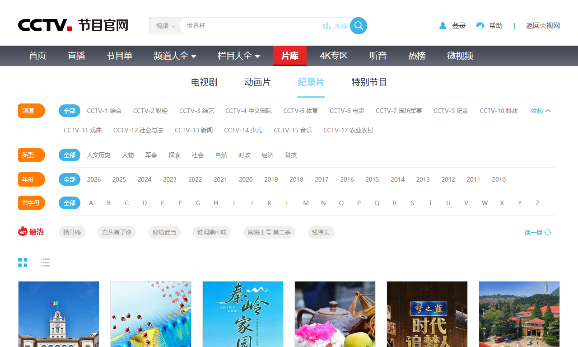This screenshot has height=347, width=578.
Task: Select 全部 in the 年份 filter row
Action: 70,179
